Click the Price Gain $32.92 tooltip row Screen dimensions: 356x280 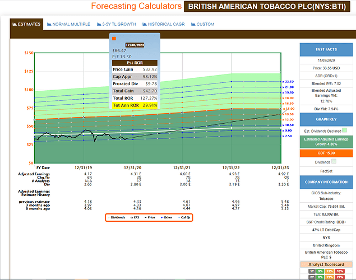[x=135, y=69]
